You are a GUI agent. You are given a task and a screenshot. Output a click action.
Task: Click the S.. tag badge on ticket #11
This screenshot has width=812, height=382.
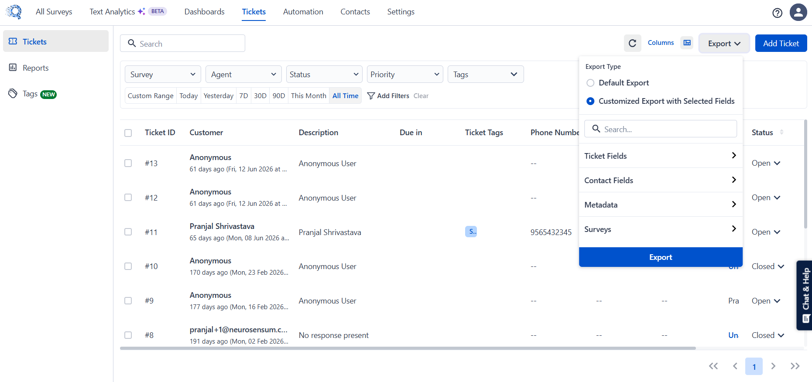471,232
